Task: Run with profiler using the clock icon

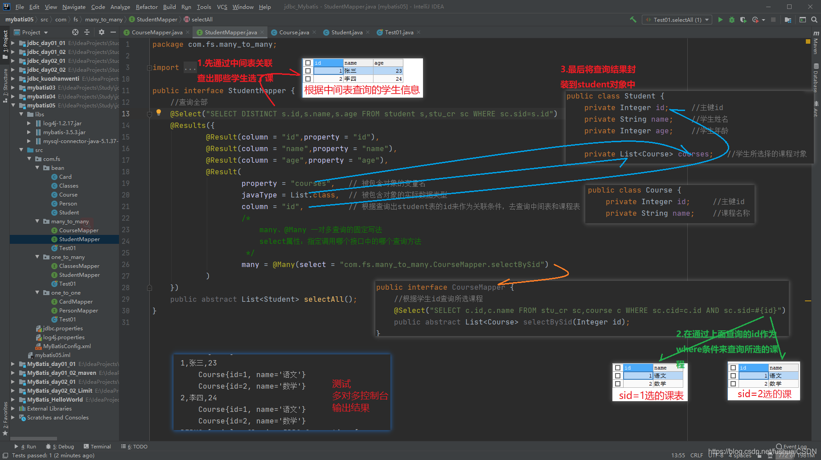Action: tap(755, 20)
